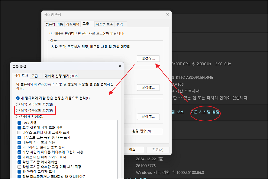Close the 성능 옵션 dialog
This screenshot has height=179, width=268.
120,66
